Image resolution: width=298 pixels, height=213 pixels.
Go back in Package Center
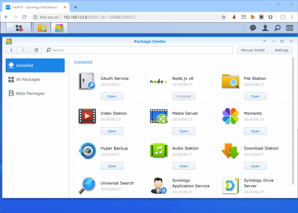[x=11, y=50]
